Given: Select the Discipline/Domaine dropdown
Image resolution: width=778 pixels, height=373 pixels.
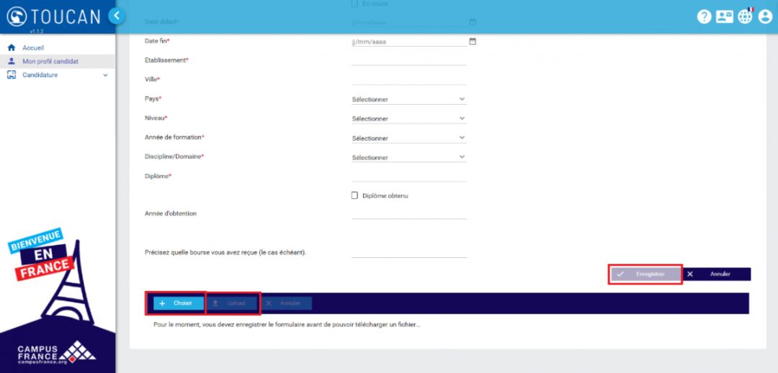Looking at the screenshot, I should [x=408, y=157].
